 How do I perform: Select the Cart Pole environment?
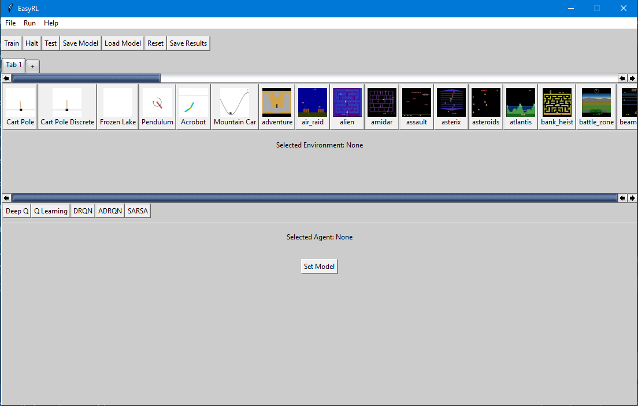(20, 106)
